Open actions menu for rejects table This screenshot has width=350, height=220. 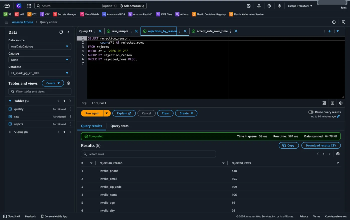(70, 124)
